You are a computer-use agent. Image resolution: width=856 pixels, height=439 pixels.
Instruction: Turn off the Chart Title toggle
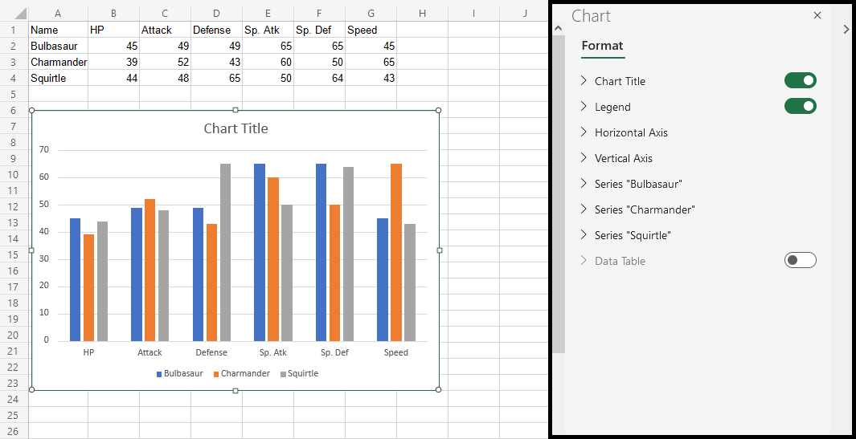tap(800, 80)
